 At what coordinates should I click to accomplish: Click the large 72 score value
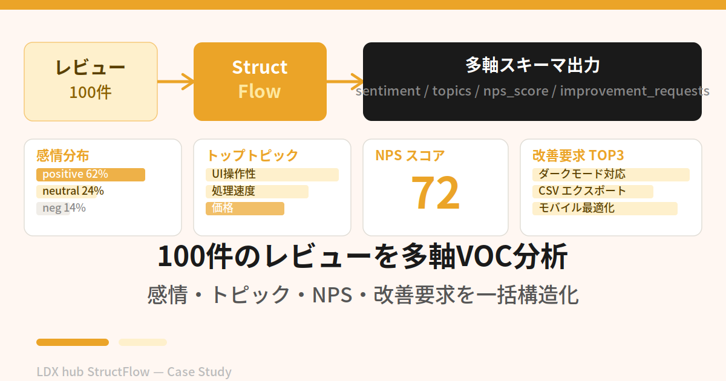point(436,193)
